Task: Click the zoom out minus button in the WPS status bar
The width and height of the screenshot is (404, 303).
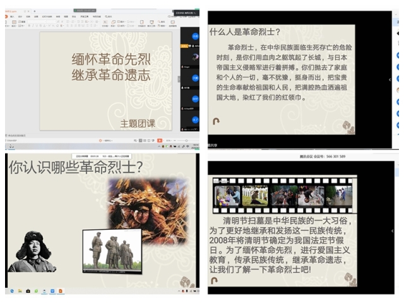Action: click(175, 140)
